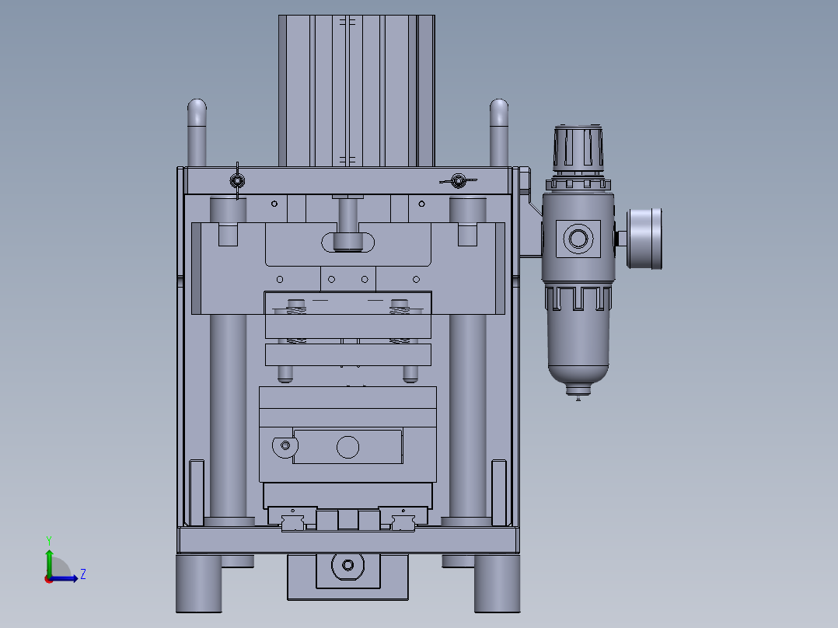Select the left eye bolt on the top plate
Image resolution: width=838 pixels, height=628 pixels.
pyautogui.click(x=237, y=181)
